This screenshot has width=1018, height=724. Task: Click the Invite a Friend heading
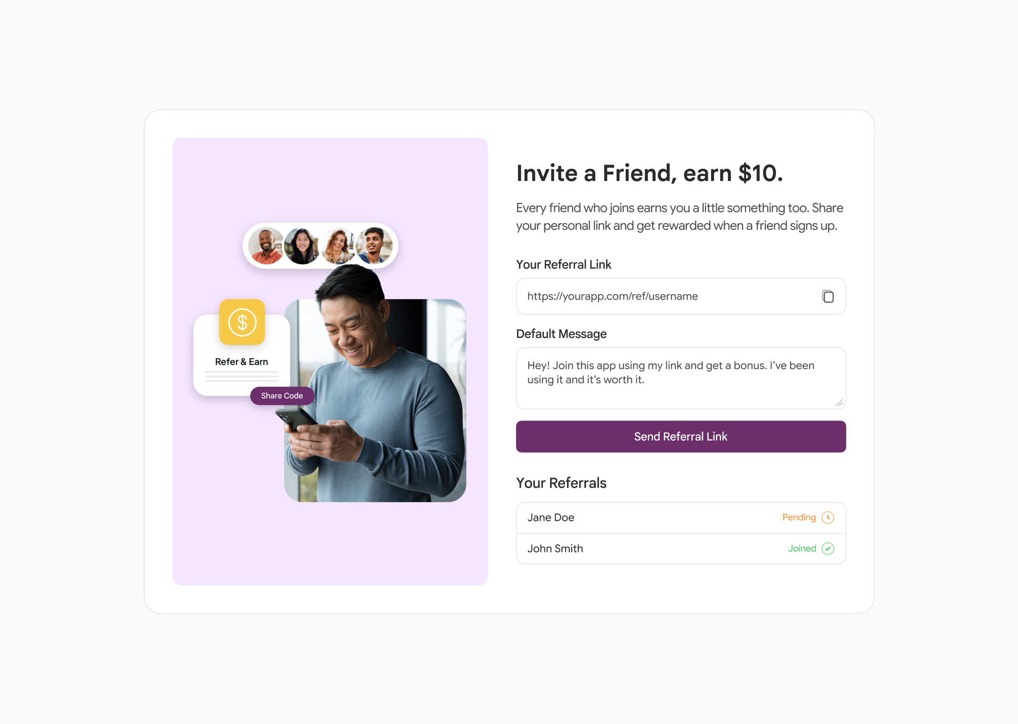pos(649,173)
